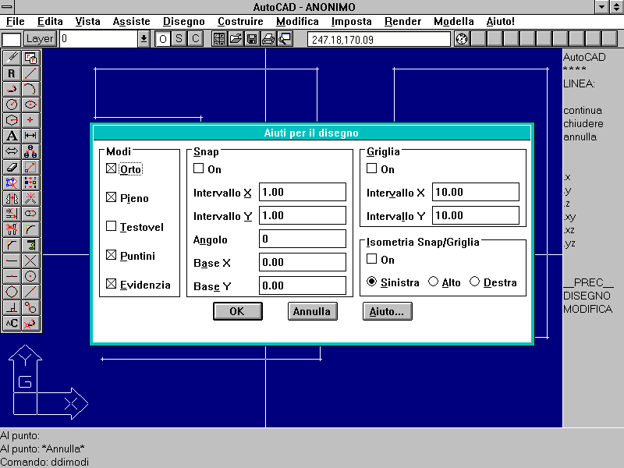Uncheck the Evidenzia checkbox
Screen dimensions: 624x468
click(x=111, y=284)
